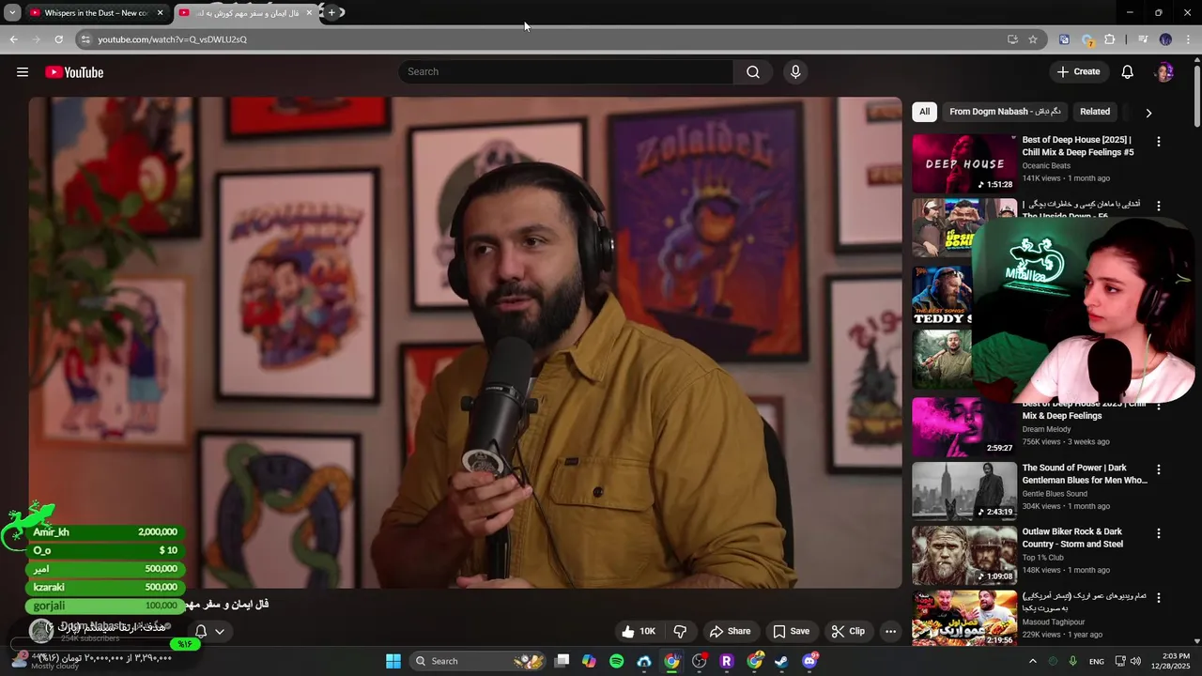1202x676 pixels.
Task: Open Windows Start menu
Action: (393, 661)
